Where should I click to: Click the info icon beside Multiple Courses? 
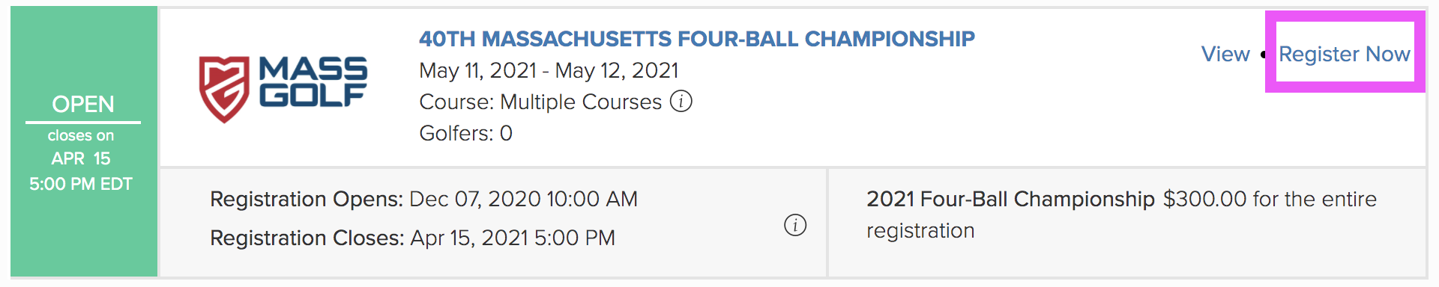tap(681, 101)
